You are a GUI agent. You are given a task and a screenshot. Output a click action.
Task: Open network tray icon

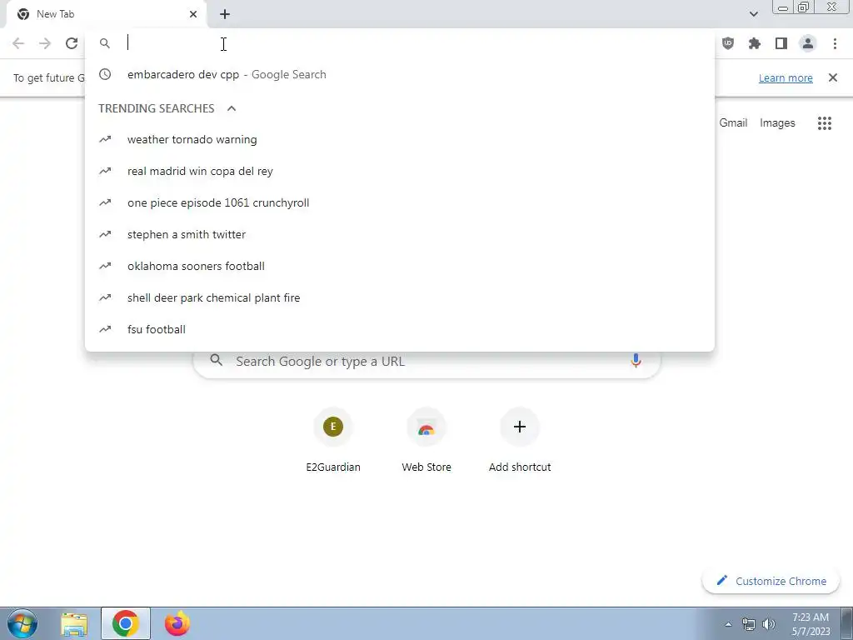(x=749, y=624)
